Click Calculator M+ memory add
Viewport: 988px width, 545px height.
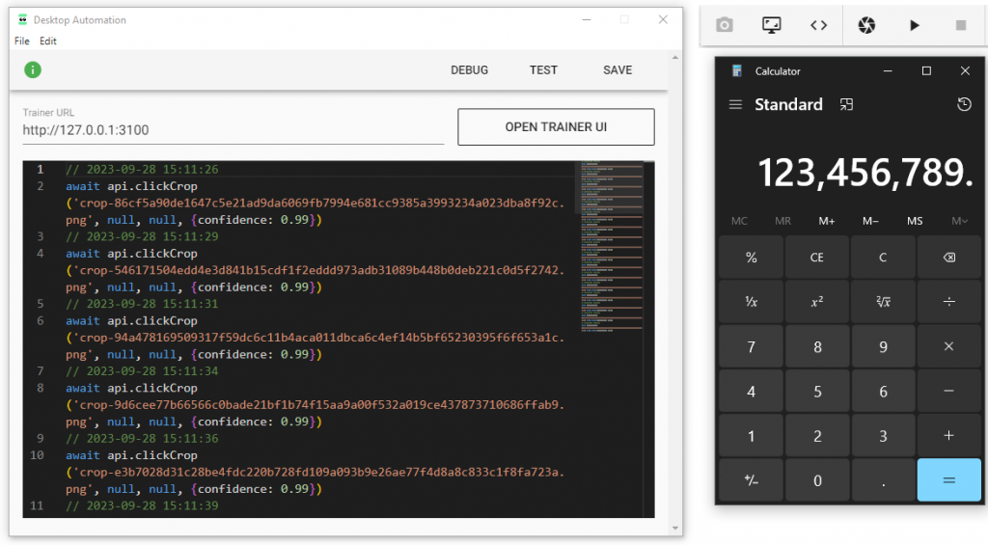click(x=827, y=221)
